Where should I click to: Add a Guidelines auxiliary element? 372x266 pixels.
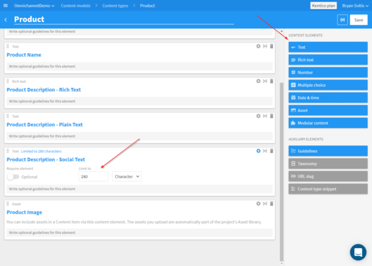(328, 151)
